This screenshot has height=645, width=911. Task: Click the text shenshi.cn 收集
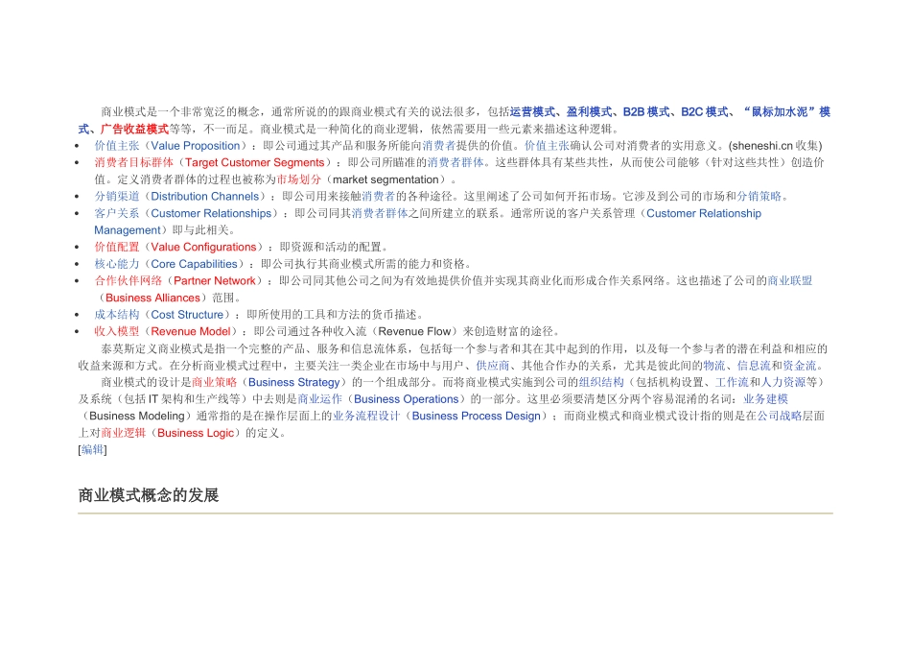click(x=775, y=145)
